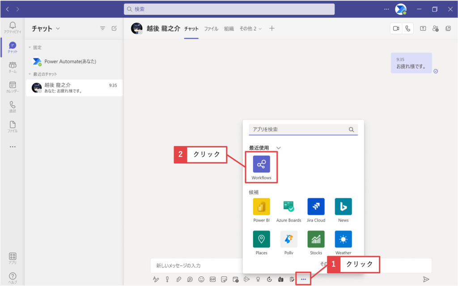
Task: Click the Praise badge icon
Action: click(258, 279)
